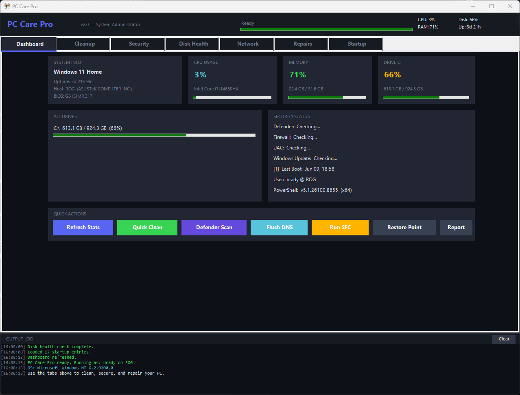The image size is (520, 395).
Task: Click the 3% CPU usage value
Action: tap(200, 75)
